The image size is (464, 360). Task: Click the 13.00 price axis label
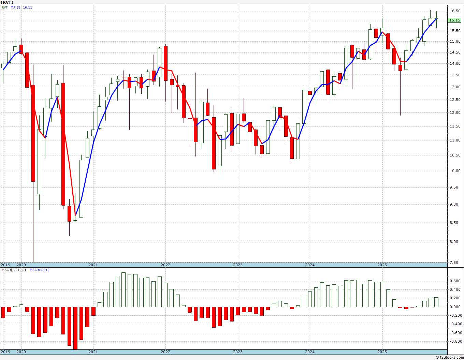coord(455,87)
